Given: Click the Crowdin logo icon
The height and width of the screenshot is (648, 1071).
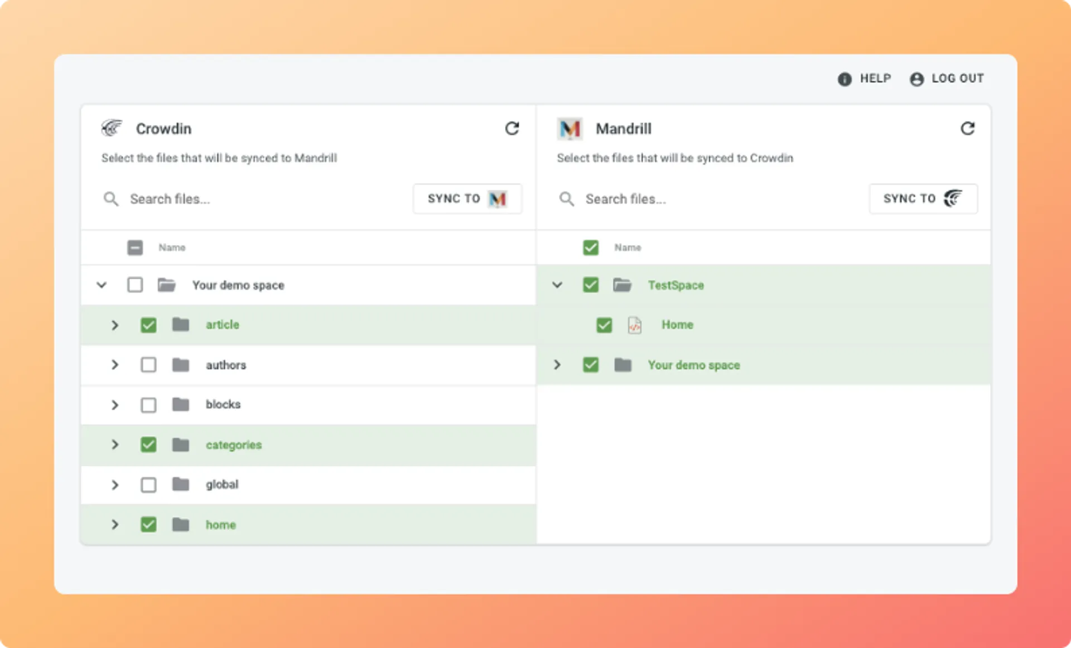Looking at the screenshot, I should (x=112, y=128).
